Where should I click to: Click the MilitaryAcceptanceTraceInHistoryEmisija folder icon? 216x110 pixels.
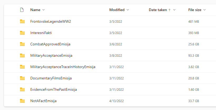click(22, 67)
